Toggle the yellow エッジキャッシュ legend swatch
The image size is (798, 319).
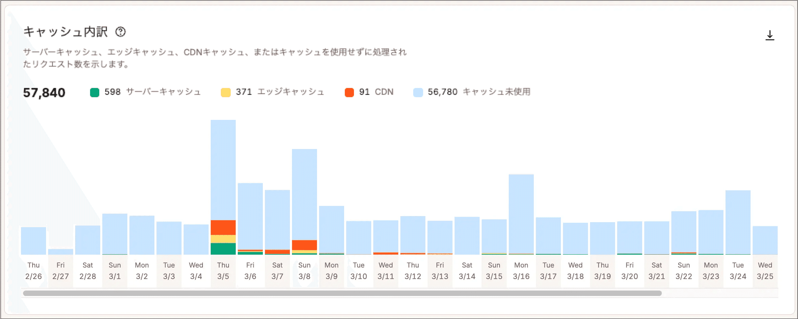point(225,92)
